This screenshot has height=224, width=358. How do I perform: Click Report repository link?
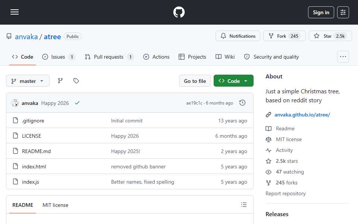coord(285,194)
